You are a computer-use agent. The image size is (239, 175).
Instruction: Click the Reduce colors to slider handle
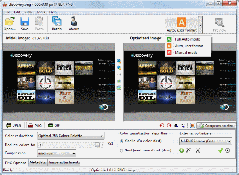click(97, 145)
